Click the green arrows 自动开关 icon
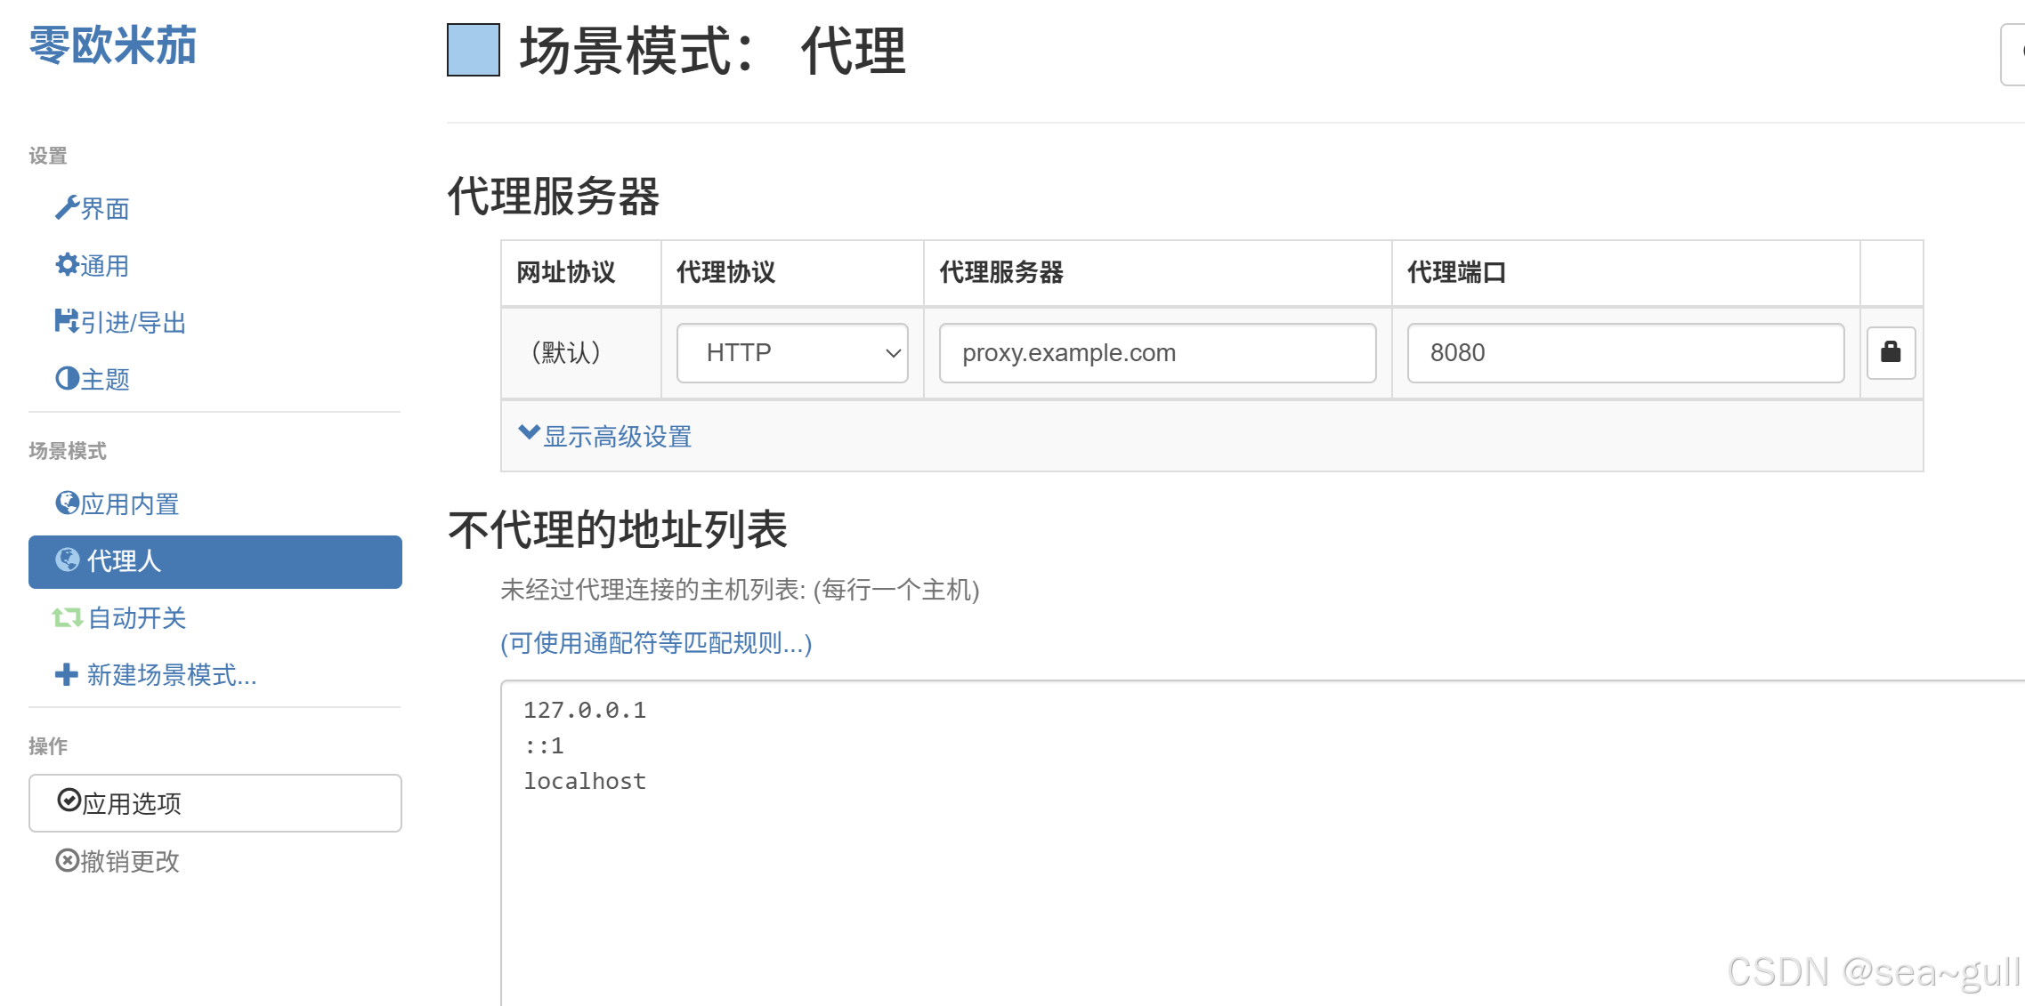This screenshot has width=2025, height=1006. [x=67, y=617]
